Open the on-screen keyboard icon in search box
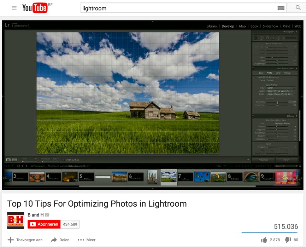The height and width of the screenshot is (247, 306). coord(281,8)
